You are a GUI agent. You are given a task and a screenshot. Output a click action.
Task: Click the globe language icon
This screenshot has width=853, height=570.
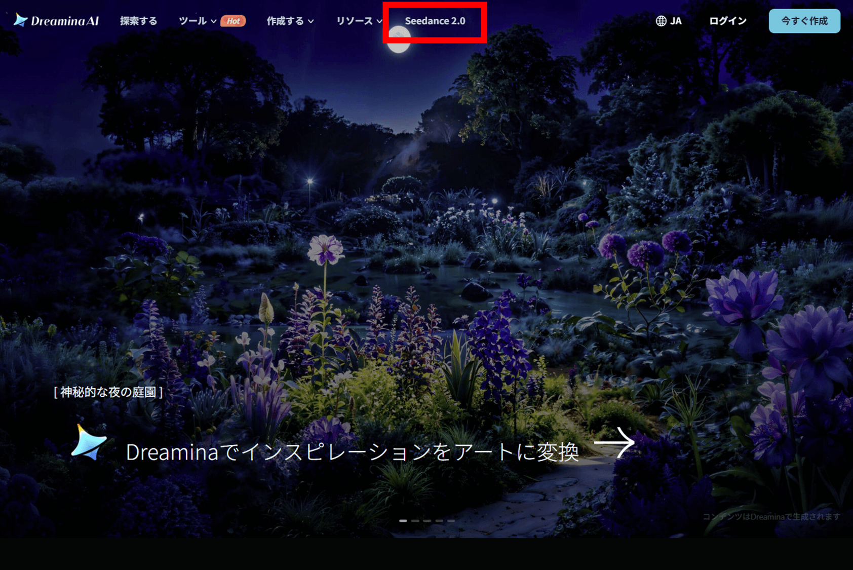661,21
